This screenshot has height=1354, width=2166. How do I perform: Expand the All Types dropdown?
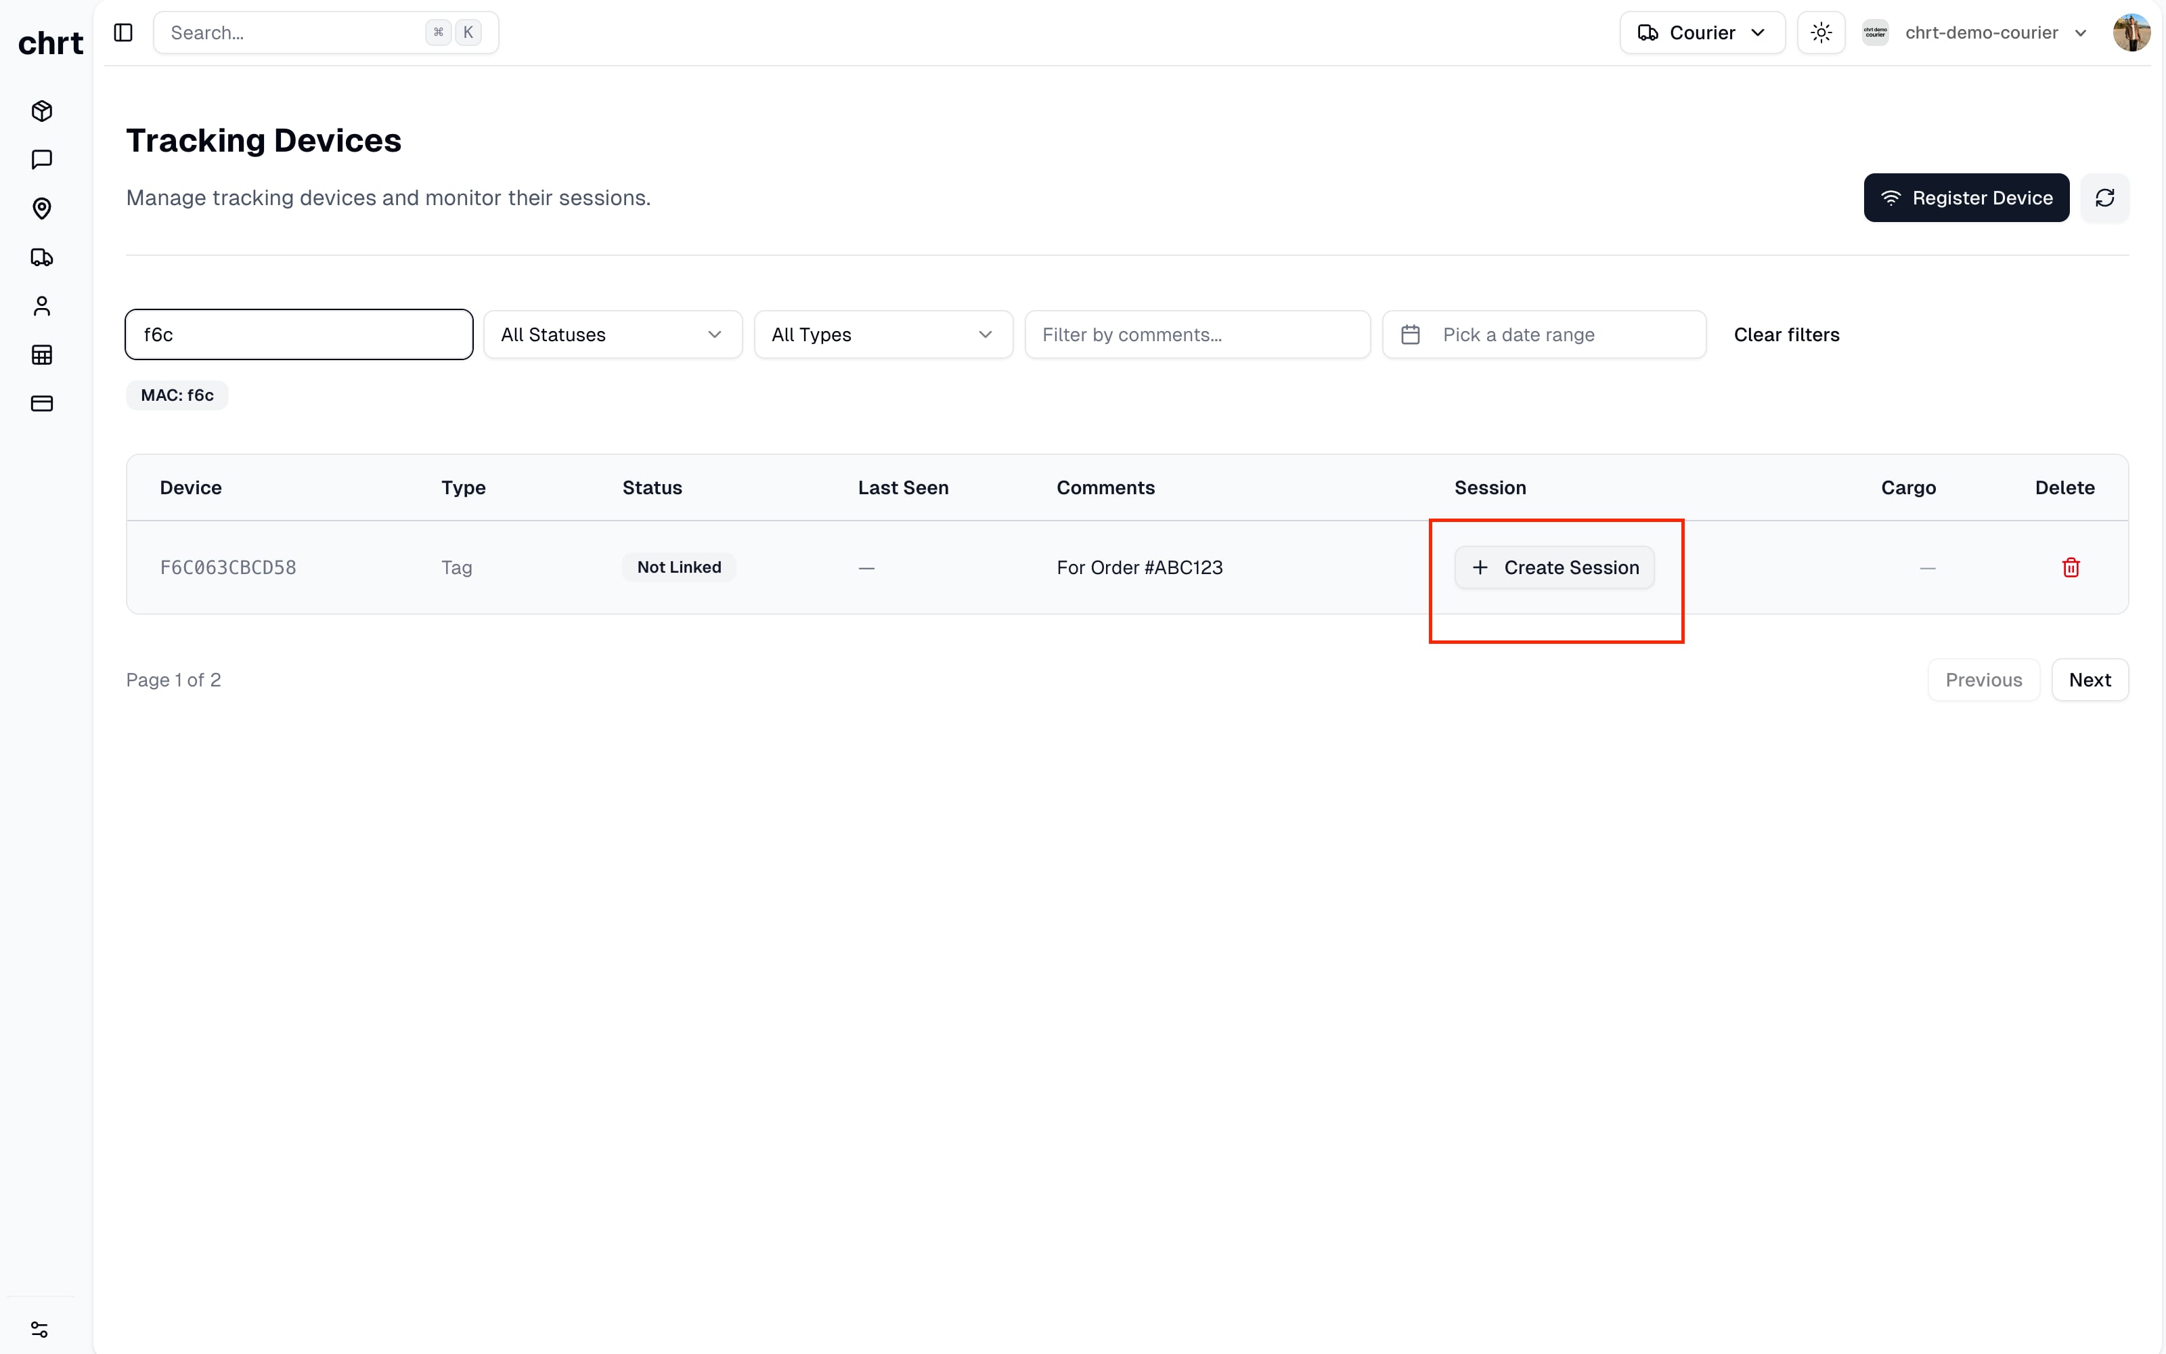click(x=883, y=335)
